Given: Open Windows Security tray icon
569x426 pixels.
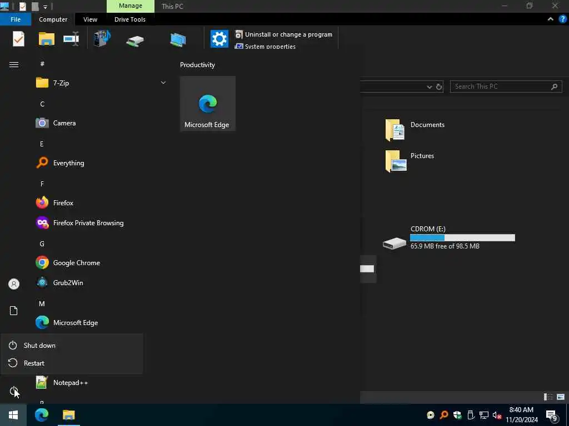Looking at the screenshot, I should pyautogui.click(x=457, y=415).
